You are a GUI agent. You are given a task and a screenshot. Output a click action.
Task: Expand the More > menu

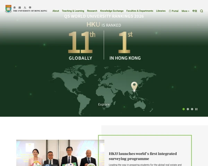(185, 11)
